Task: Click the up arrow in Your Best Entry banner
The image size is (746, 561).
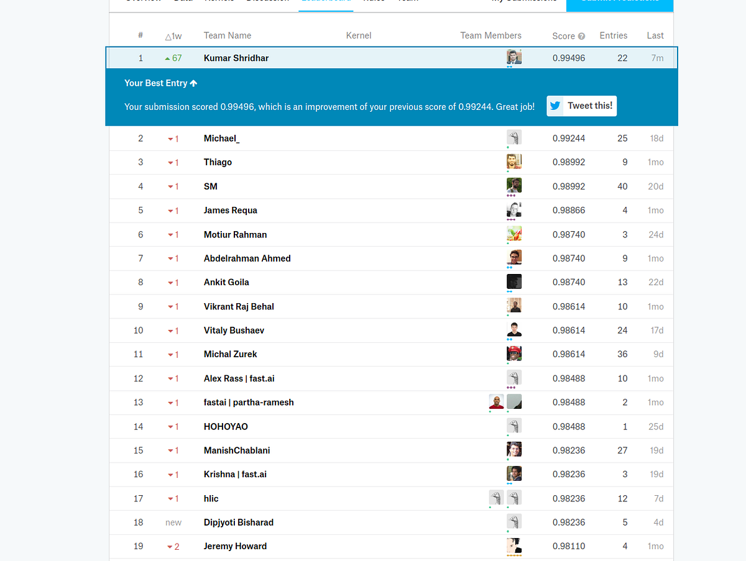Action: click(x=194, y=83)
